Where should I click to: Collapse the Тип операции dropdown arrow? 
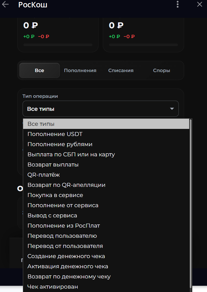172,109
